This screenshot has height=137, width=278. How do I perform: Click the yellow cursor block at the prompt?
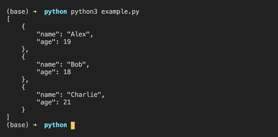point(73,125)
